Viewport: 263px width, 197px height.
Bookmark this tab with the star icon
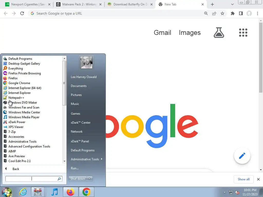click(x=222, y=13)
